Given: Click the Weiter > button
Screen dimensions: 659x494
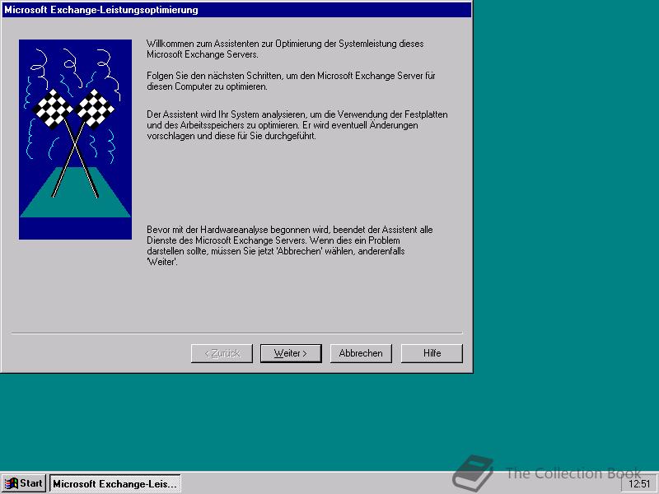Looking at the screenshot, I should [x=291, y=353].
